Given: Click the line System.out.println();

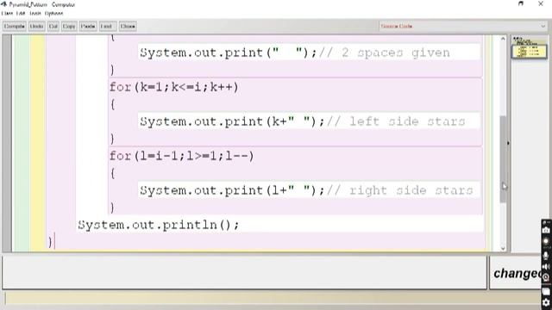Looking at the screenshot, I should pyautogui.click(x=159, y=225).
